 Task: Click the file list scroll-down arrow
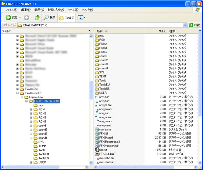click(x=200, y=163)
